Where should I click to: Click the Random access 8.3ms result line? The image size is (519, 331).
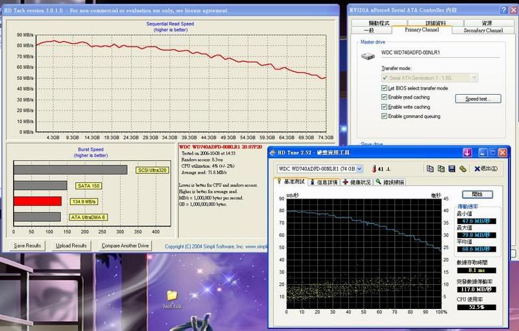coord(202,160)
